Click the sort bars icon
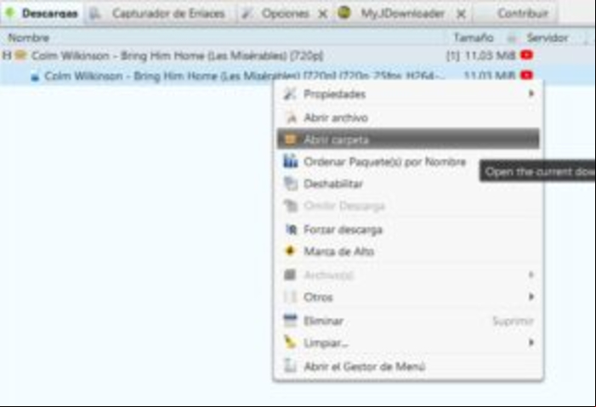The height and width of the screenshot is (407, 596). pos(291,161)
